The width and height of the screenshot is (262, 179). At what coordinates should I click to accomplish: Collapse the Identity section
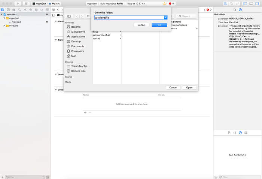click(x=56, y=21)
